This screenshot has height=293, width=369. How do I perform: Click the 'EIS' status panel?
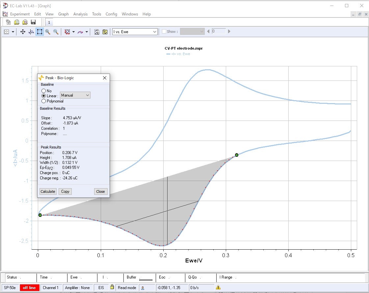pos(101,288)
